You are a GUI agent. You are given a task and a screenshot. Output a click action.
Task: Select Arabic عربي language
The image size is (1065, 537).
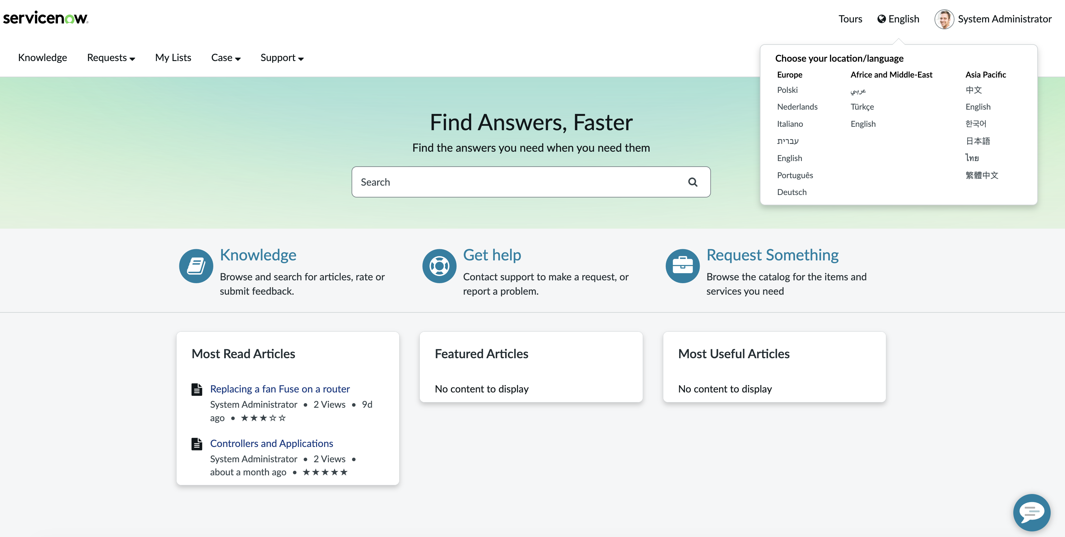[x=858, y=91]
